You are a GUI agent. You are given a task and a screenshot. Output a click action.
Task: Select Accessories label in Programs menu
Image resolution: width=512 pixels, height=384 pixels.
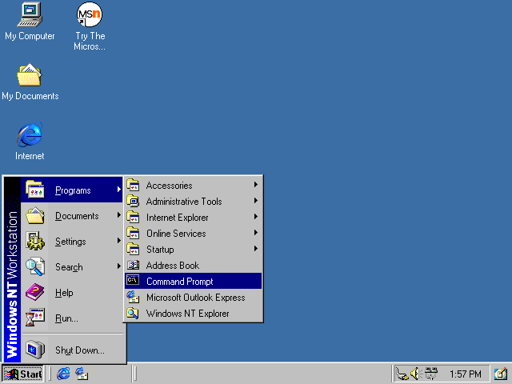pos(169,186)
